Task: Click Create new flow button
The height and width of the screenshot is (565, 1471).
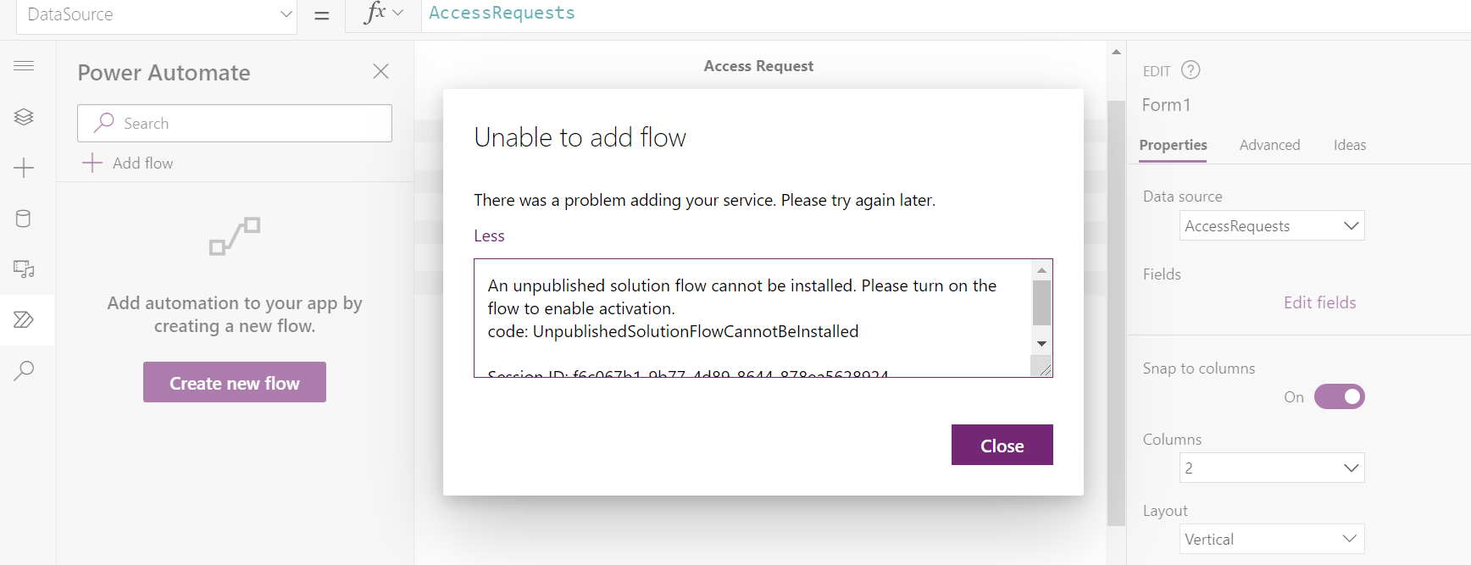Action: point(234,382)
